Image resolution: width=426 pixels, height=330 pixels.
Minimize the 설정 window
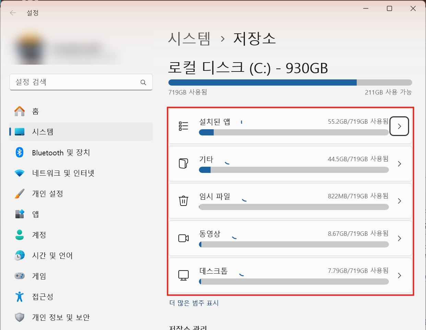pos(366,8)
